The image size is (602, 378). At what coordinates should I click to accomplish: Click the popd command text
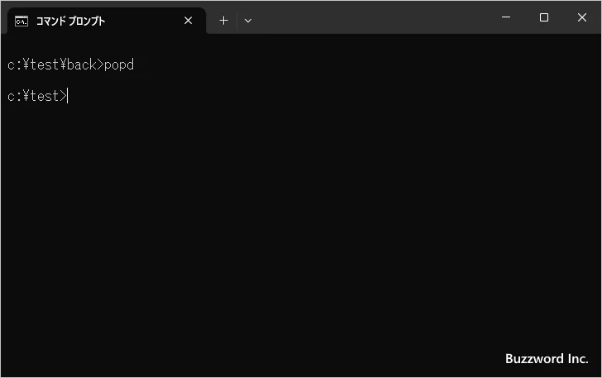coord(118,65)
